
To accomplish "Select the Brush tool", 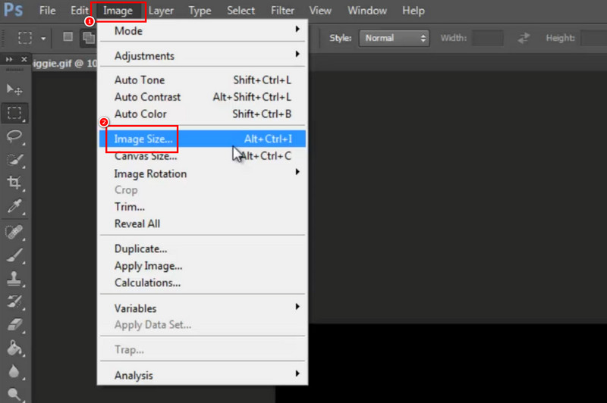I will [14, 255].
